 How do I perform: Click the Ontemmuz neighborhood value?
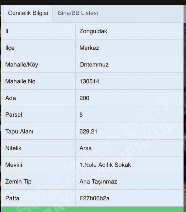[x=94, y=65]
